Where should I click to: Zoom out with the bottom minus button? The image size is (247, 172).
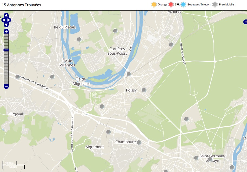coord(6,87)
